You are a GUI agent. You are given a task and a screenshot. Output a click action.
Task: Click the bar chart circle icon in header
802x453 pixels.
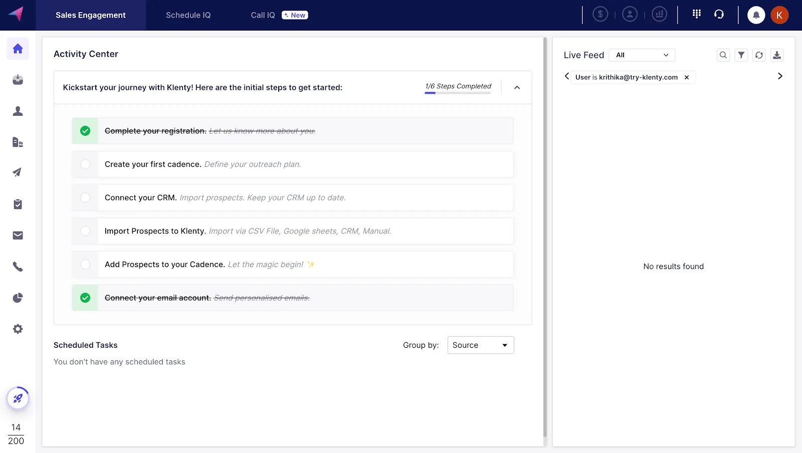[x=659, y=14]
